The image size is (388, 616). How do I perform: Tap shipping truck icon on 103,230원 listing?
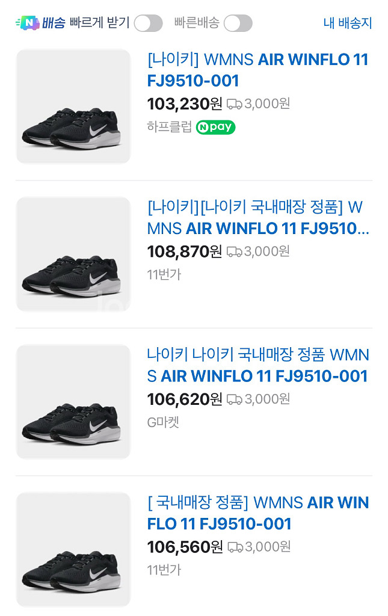(234, 104)
